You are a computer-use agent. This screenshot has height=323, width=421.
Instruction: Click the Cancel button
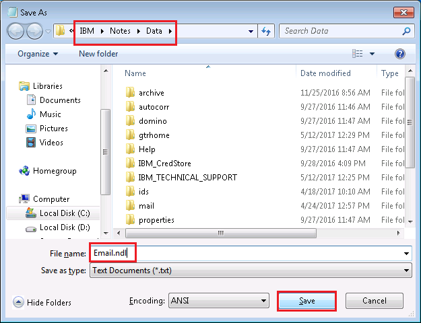pyautogui.click(x=375, y=301)
